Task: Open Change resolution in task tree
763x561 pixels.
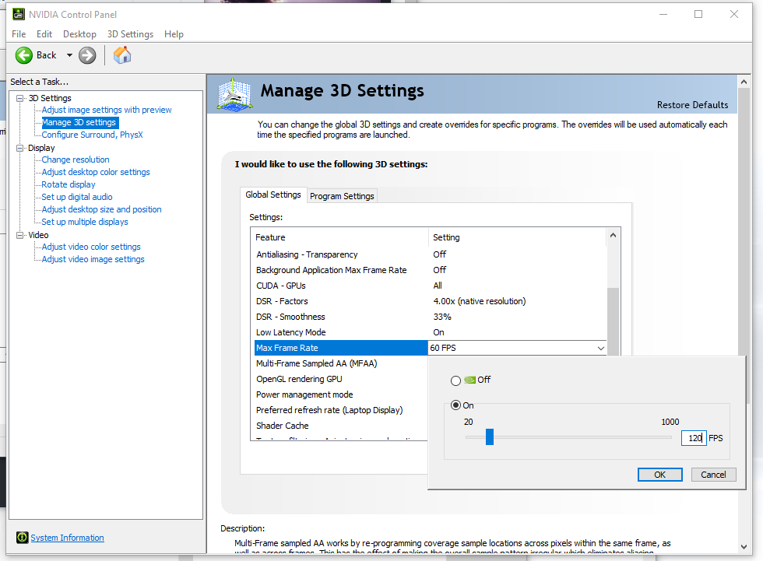Action: click(76, 160)
